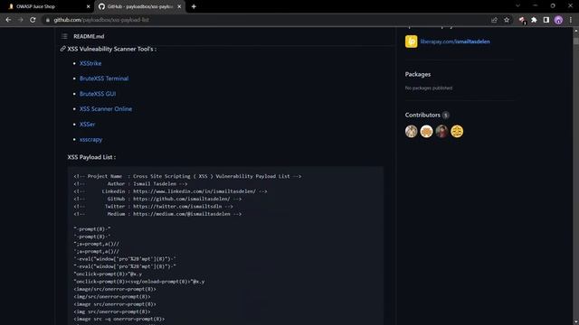The image size is (579, 325).
Task: Click the Author Ismail Tasdelen comment line
Action: pyautogui.click(x=130, y=183)
